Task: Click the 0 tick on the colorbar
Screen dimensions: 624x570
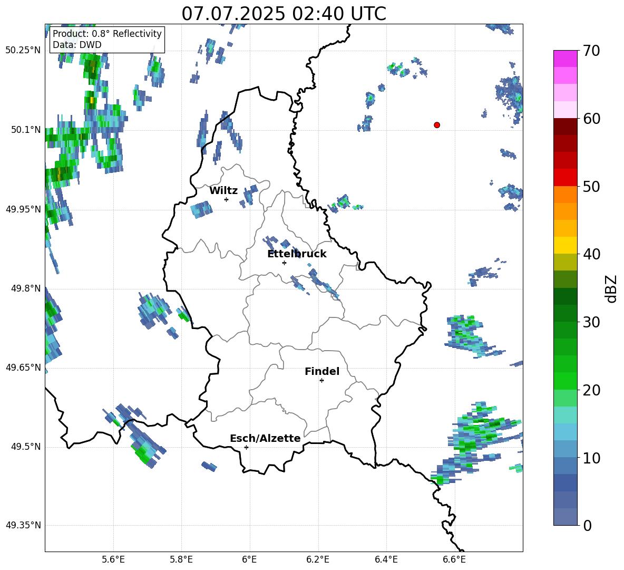Action: [x=587, y=525]
